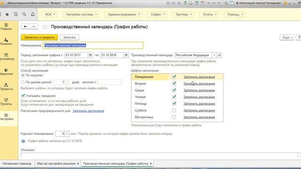
Task: Open the Favorites star in the toolbar
Action: [7, 15]
